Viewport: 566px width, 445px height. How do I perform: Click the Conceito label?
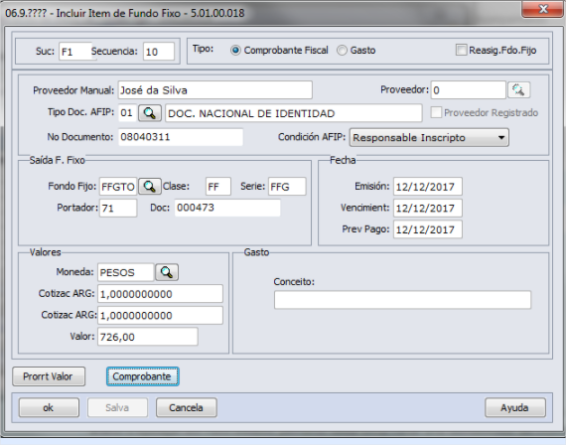click(294, 282)
